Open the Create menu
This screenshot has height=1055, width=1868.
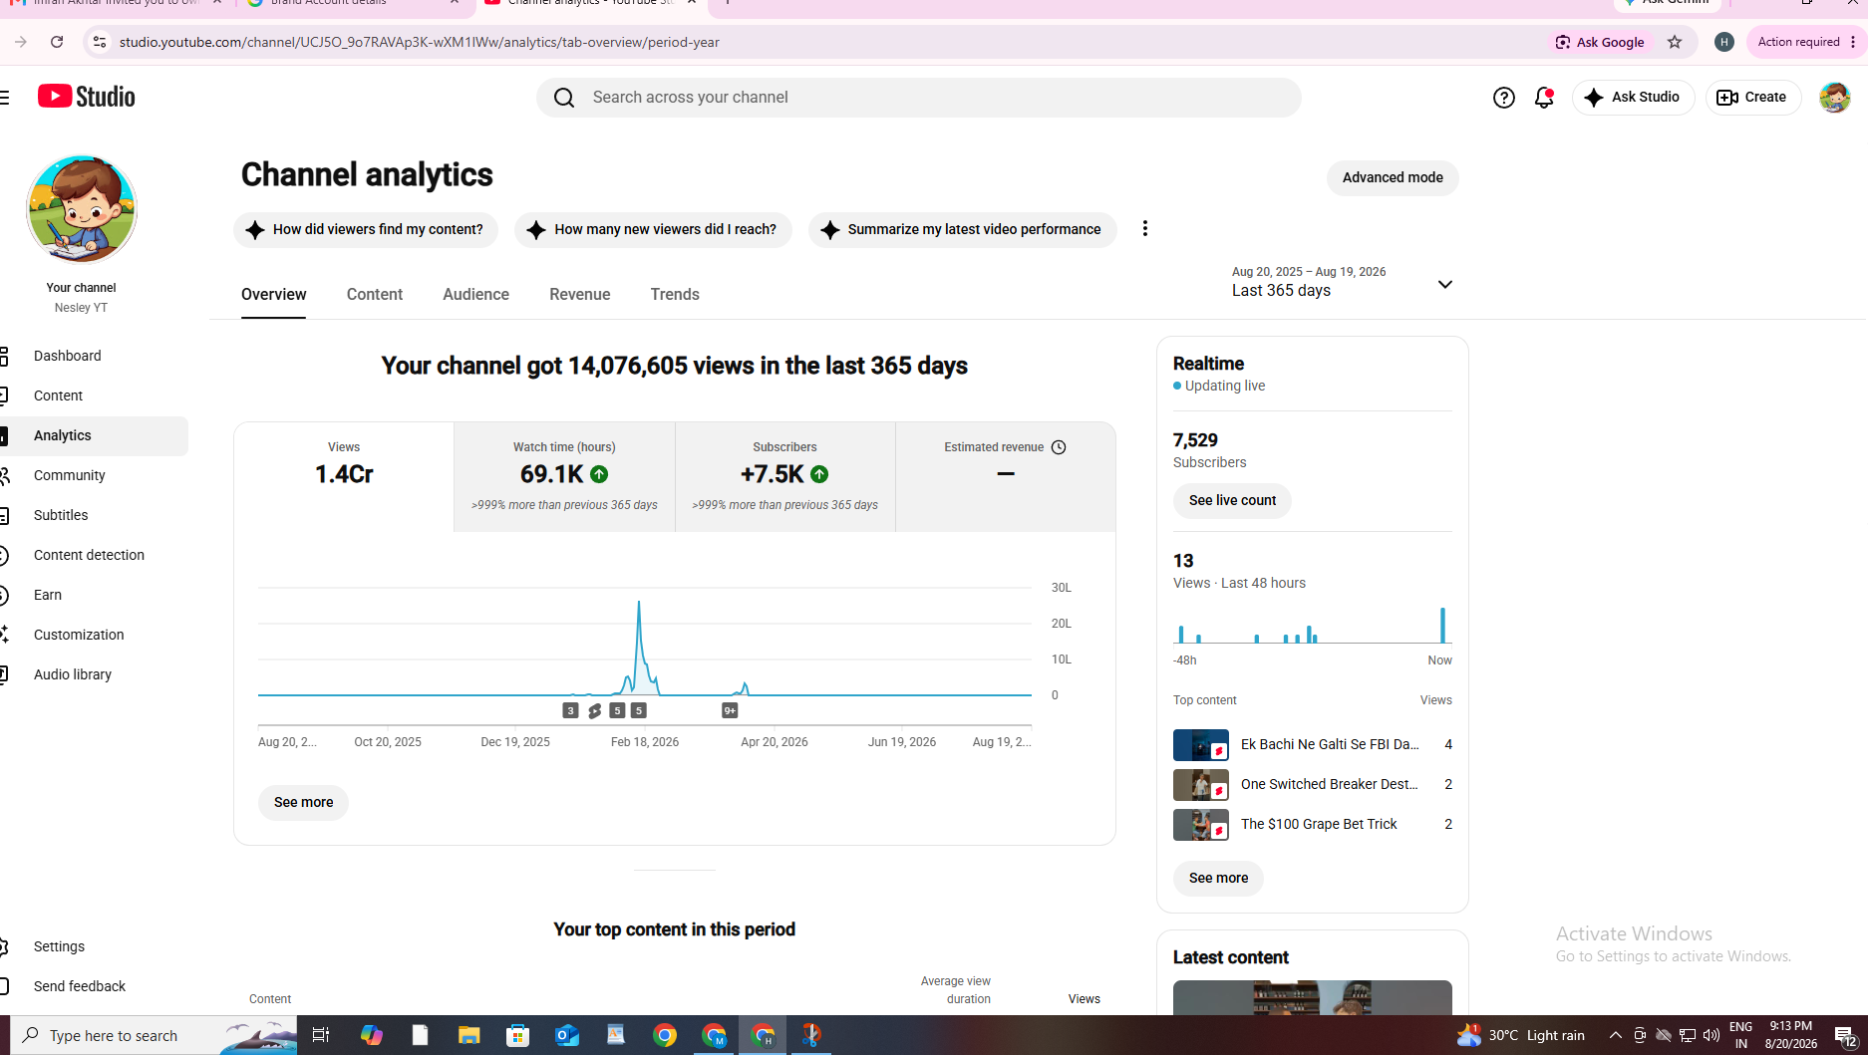point(1752,98)
